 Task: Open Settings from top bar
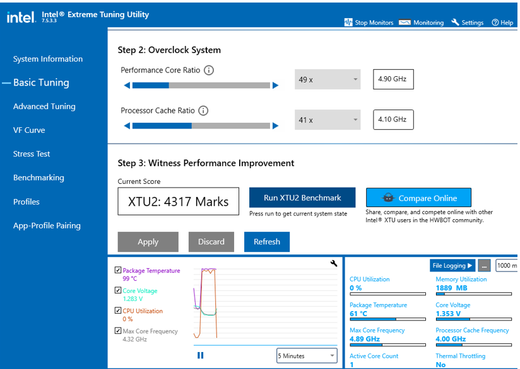click(467, 23)
